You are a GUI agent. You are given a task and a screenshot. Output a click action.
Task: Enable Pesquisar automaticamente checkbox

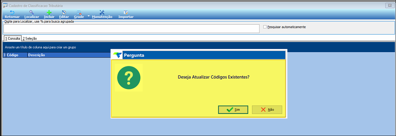(x=265, y=27)
